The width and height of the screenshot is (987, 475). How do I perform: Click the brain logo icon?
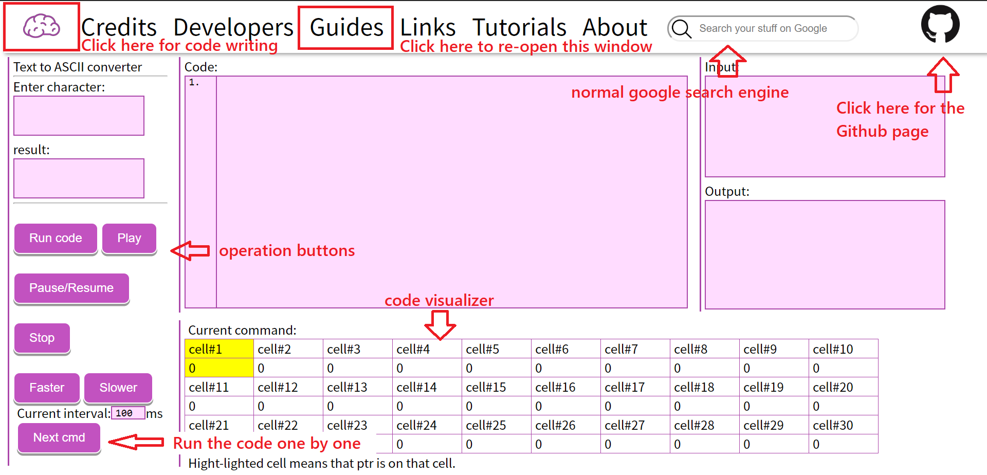tap(42, 26)
